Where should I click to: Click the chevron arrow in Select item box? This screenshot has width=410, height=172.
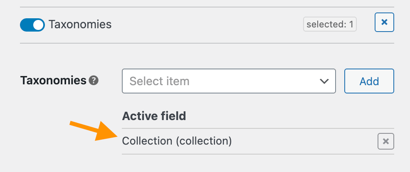coord(324,81)
